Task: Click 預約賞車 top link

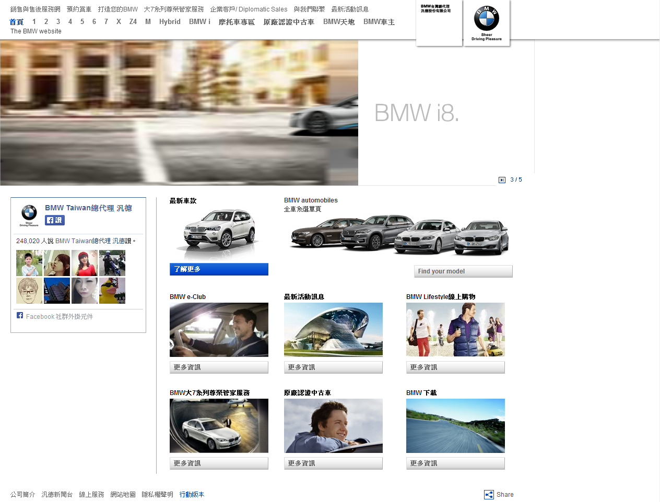Action: click(79, 9)
